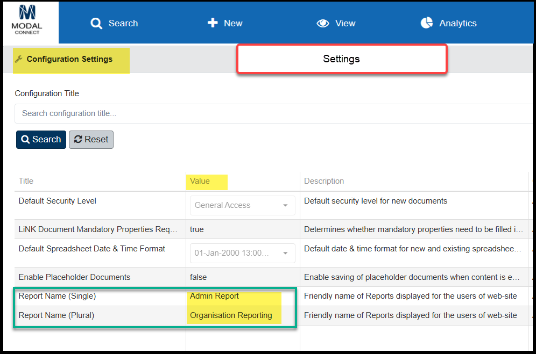Click the Reset button
The image size is (536, 354).
91,140
